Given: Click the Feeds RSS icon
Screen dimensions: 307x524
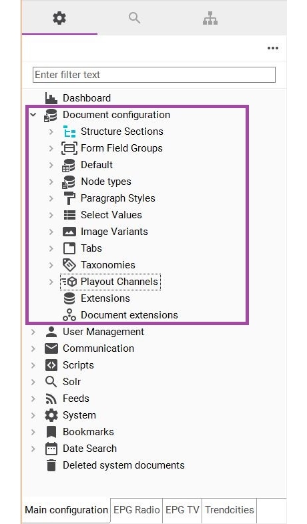Looking at the screenshot, I should tap(51, 399).
